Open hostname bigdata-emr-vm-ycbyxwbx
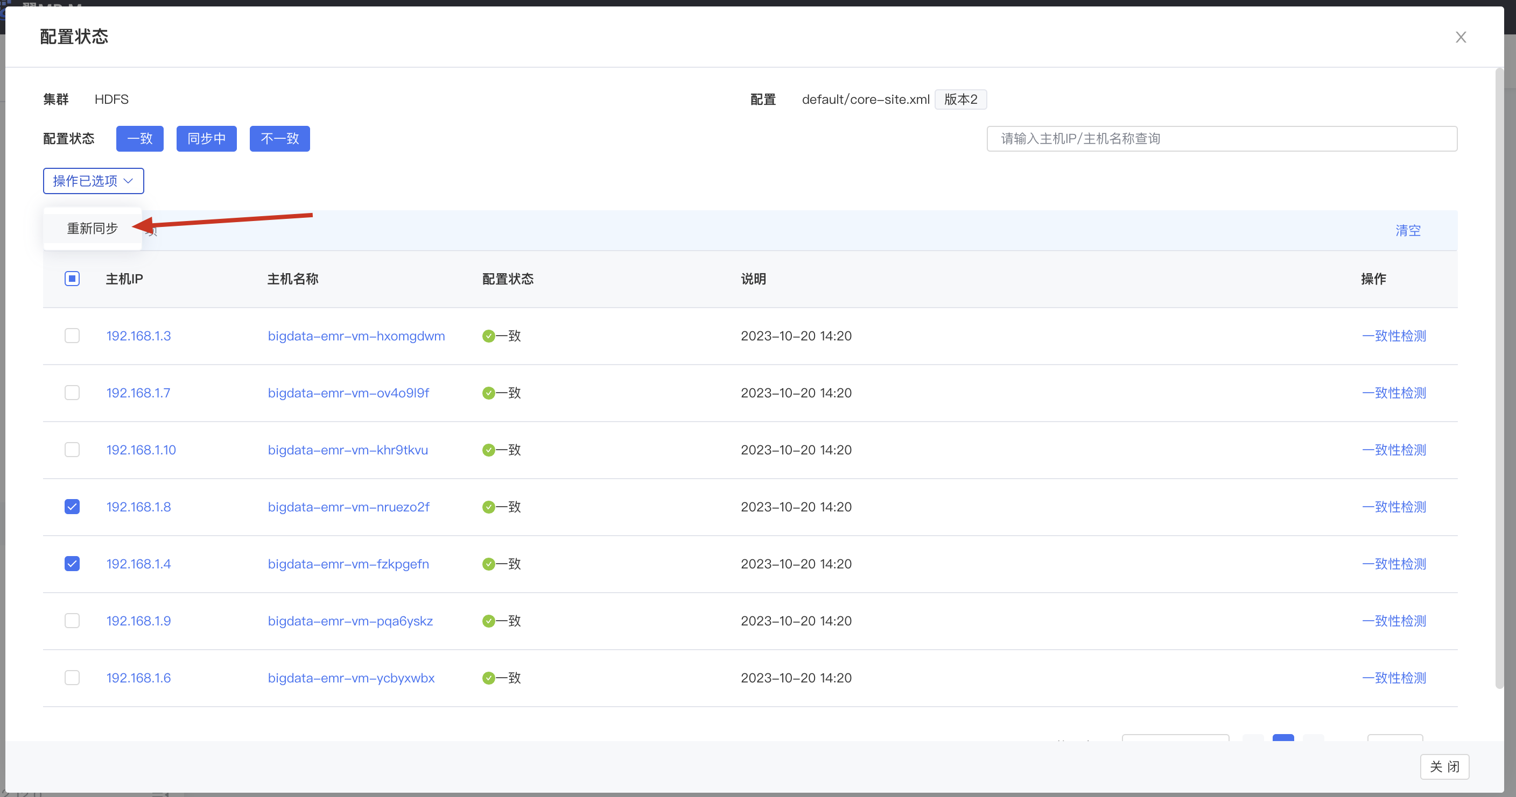This screenshot has width=1516, height=797. pyautogui.click(x=352, y=678)
